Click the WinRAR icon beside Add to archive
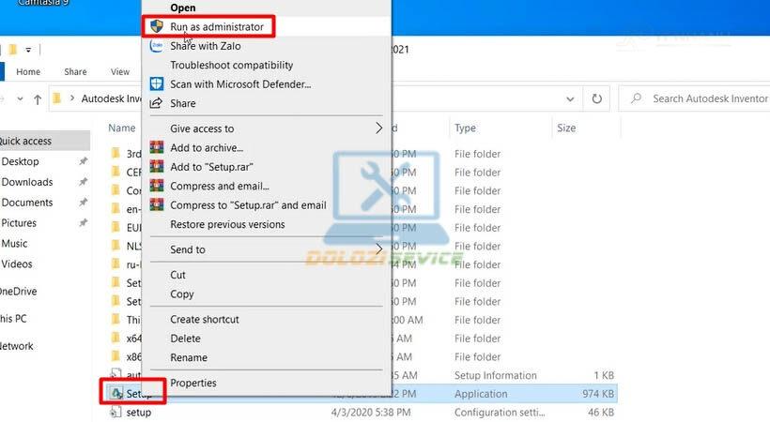The width and height of the screenshot is (770, 422). [156, 148]
